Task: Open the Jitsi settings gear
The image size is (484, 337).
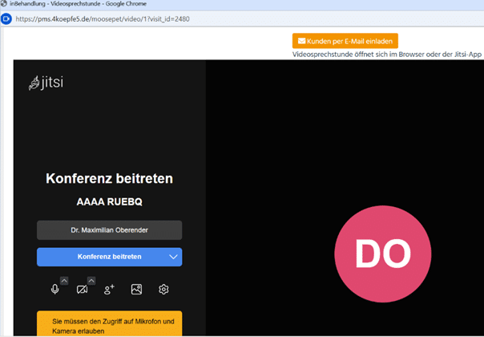Action: (163, 289)
